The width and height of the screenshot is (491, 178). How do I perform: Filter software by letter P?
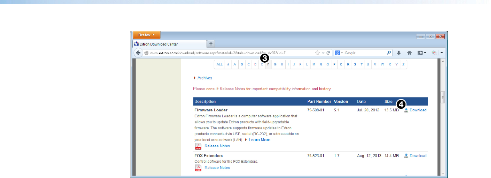tap(335, 64)
